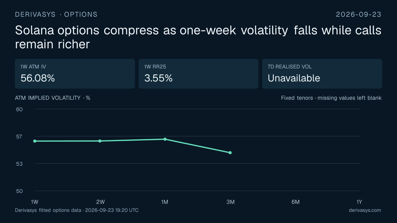
Task: Click the 3M tenor axis label
Action: coord(230,202)
